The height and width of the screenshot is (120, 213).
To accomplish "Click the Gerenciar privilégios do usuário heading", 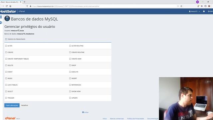I will point(30,27).
